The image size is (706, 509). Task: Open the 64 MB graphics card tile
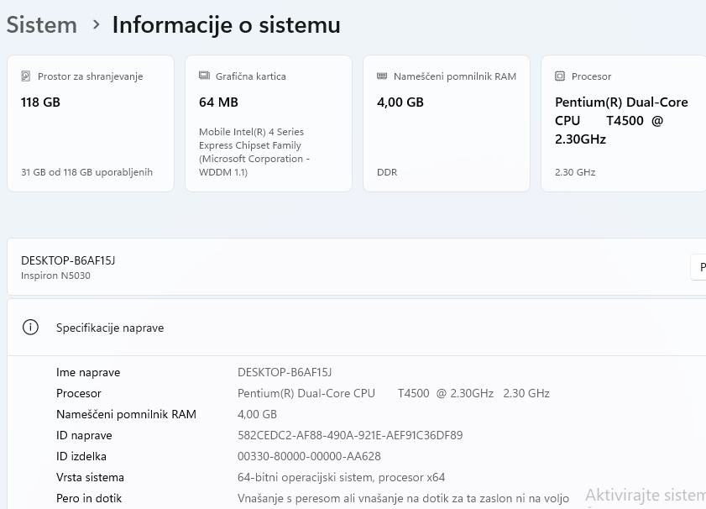[269, 123]
